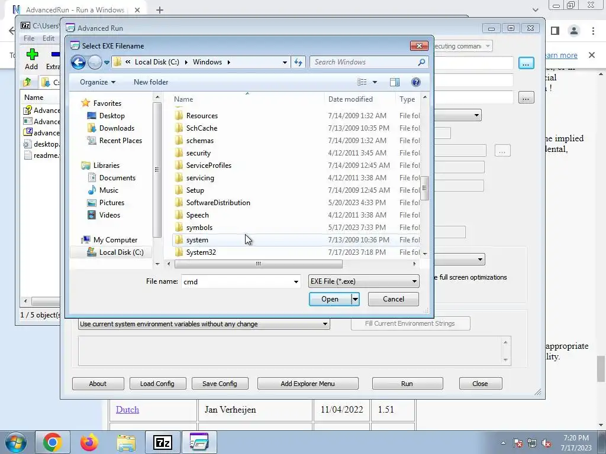
Task: Expand the Open button's split arrow
Action: [355, 299]
